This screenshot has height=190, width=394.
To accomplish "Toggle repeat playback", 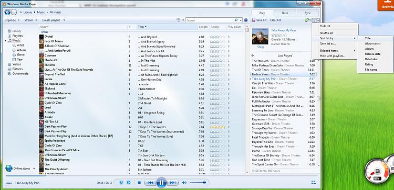I will click(x=129, y=183).
